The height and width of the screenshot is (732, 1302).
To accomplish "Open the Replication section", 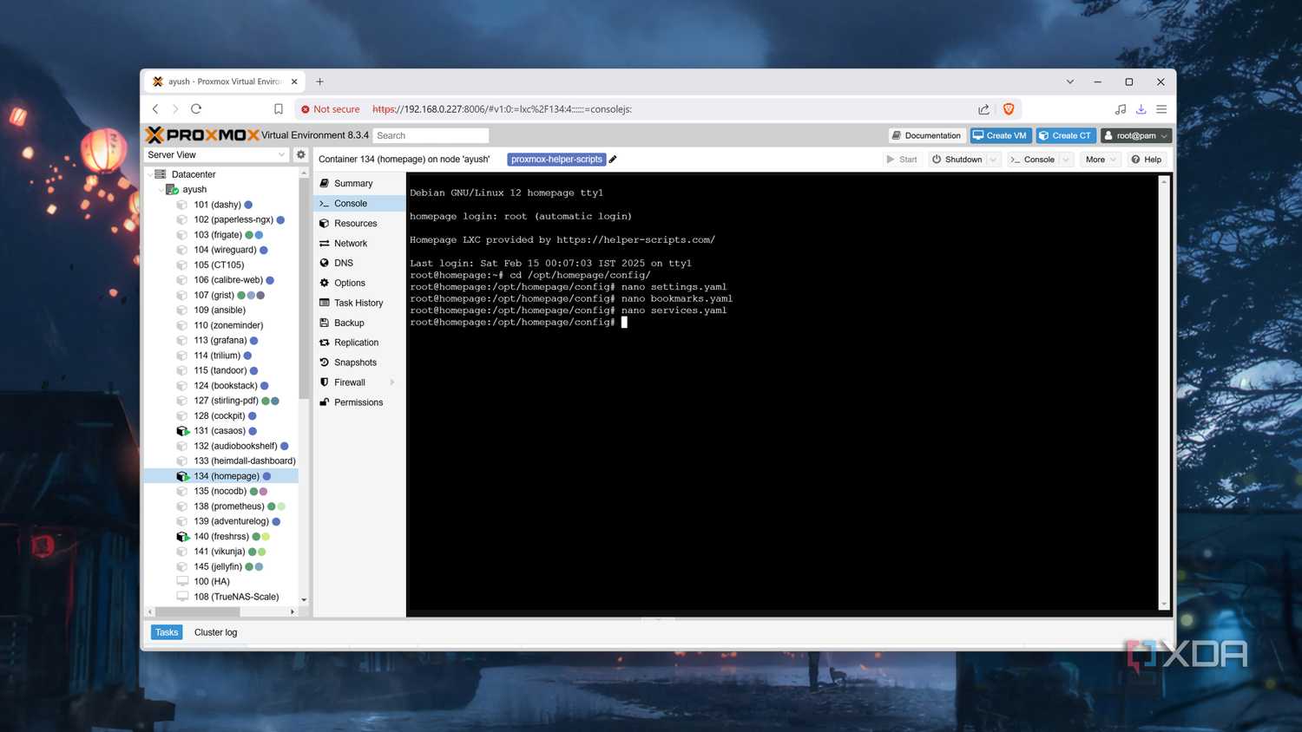I will (358, 343).
